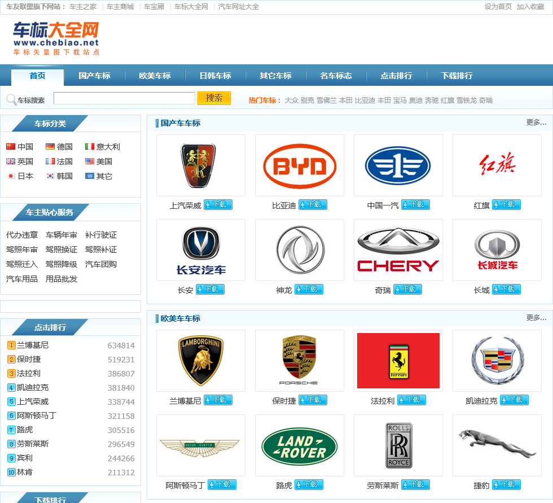
Task: Select the 英国 flag category
Action: (x=20, y=161)
